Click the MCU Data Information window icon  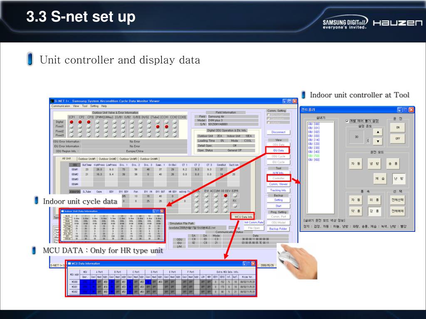click(69, 263)
